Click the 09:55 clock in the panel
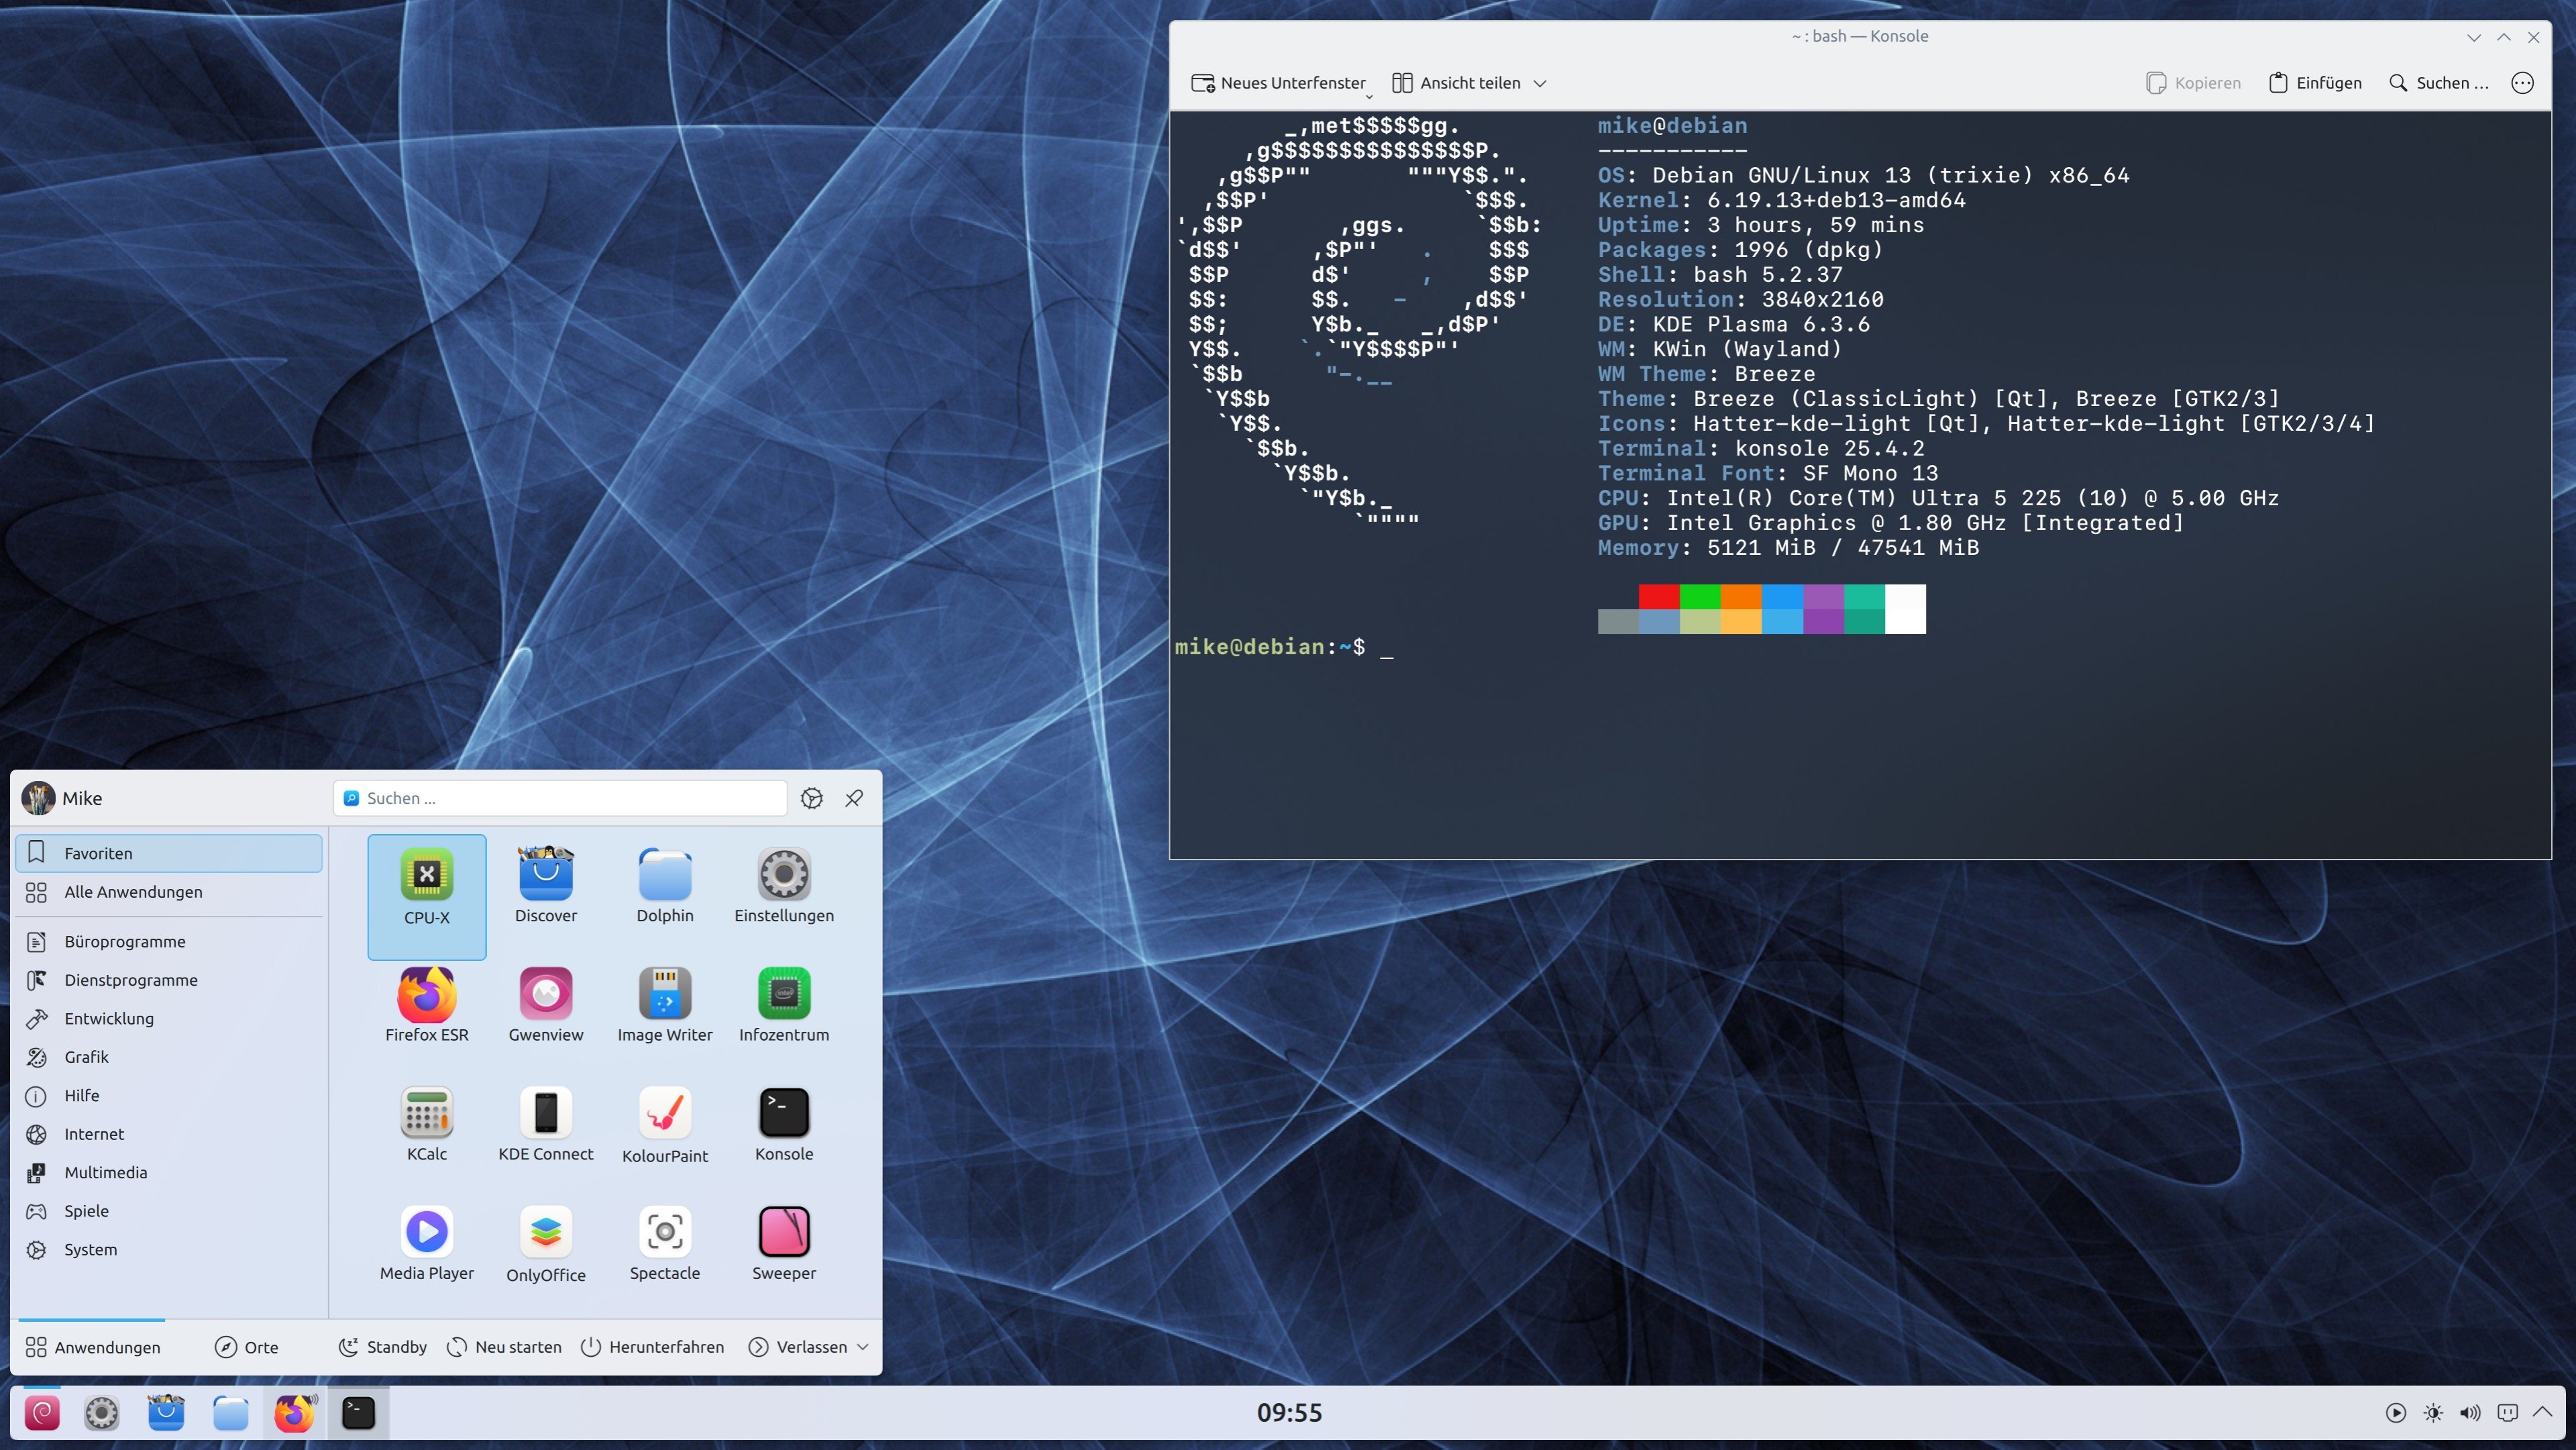The height and width of the screenshot is (1450, 2576). click(1289, 1413)
